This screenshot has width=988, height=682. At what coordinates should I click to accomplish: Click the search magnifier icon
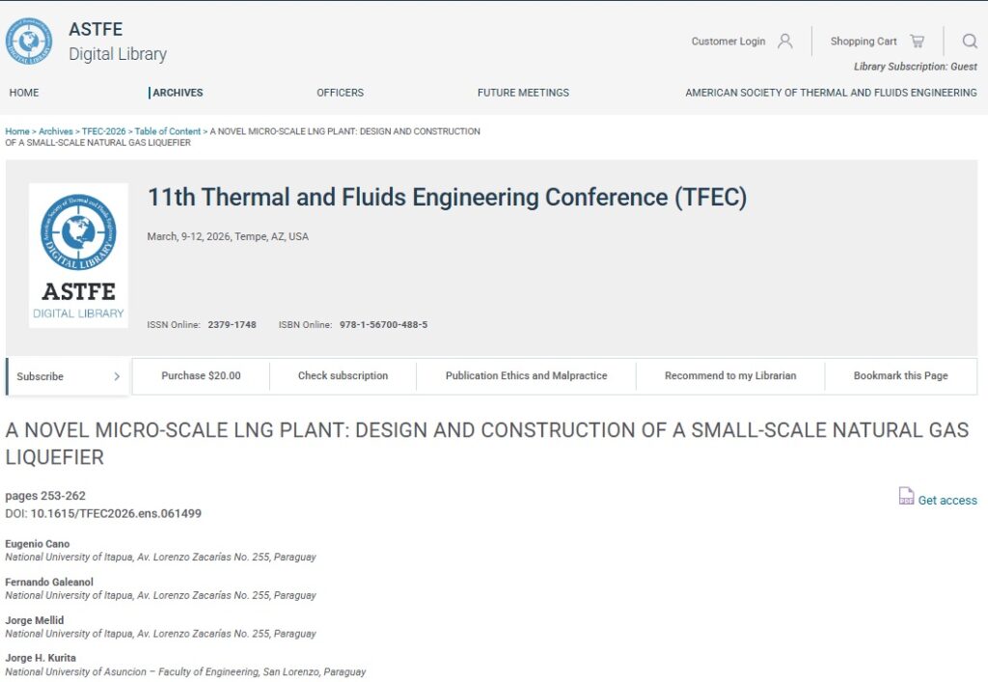tap(970, 41)
